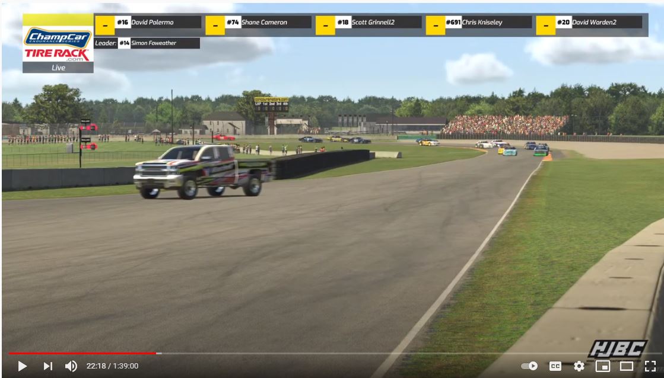Click the red played portion of progress bar

click(83, 353)
